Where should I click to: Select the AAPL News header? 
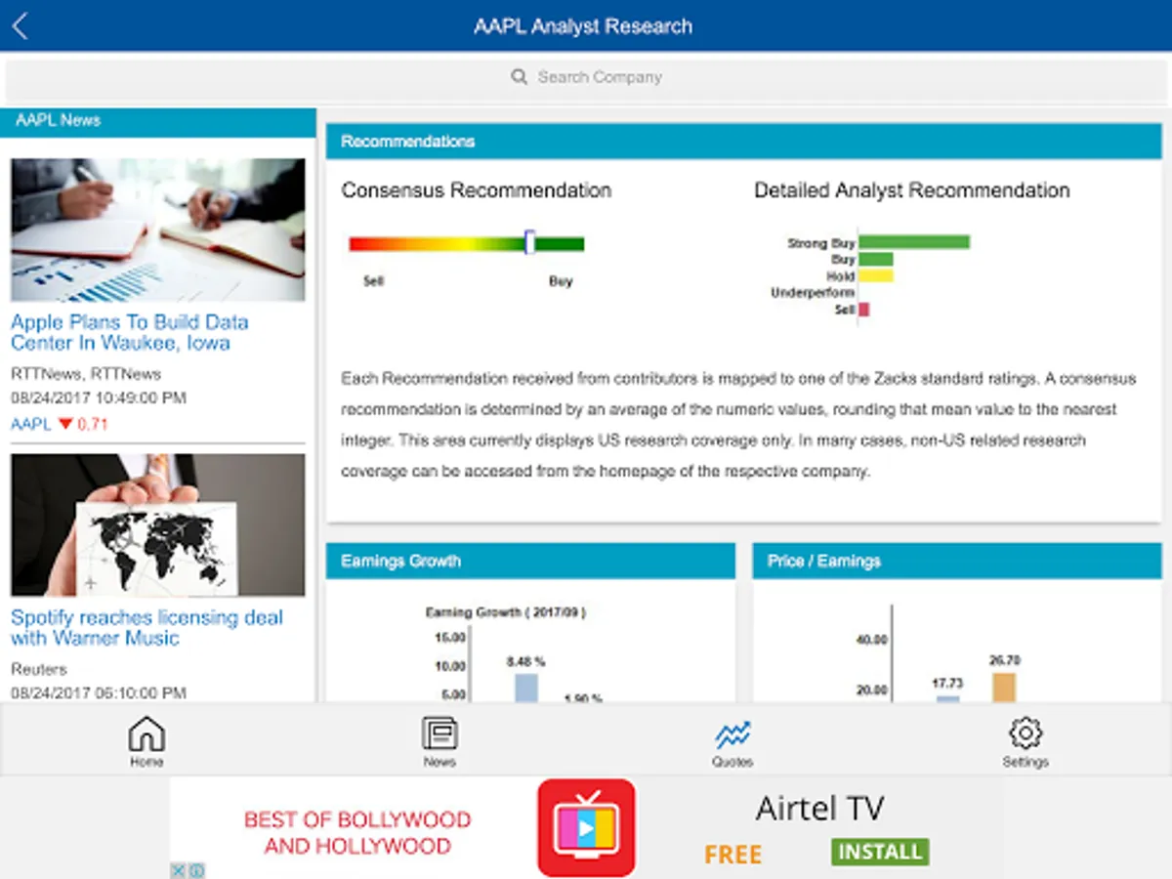158,121
